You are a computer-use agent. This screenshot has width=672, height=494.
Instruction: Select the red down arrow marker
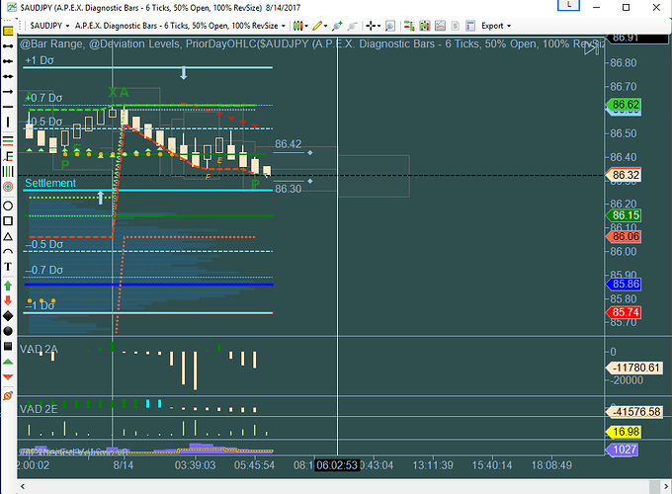[8, 299]
